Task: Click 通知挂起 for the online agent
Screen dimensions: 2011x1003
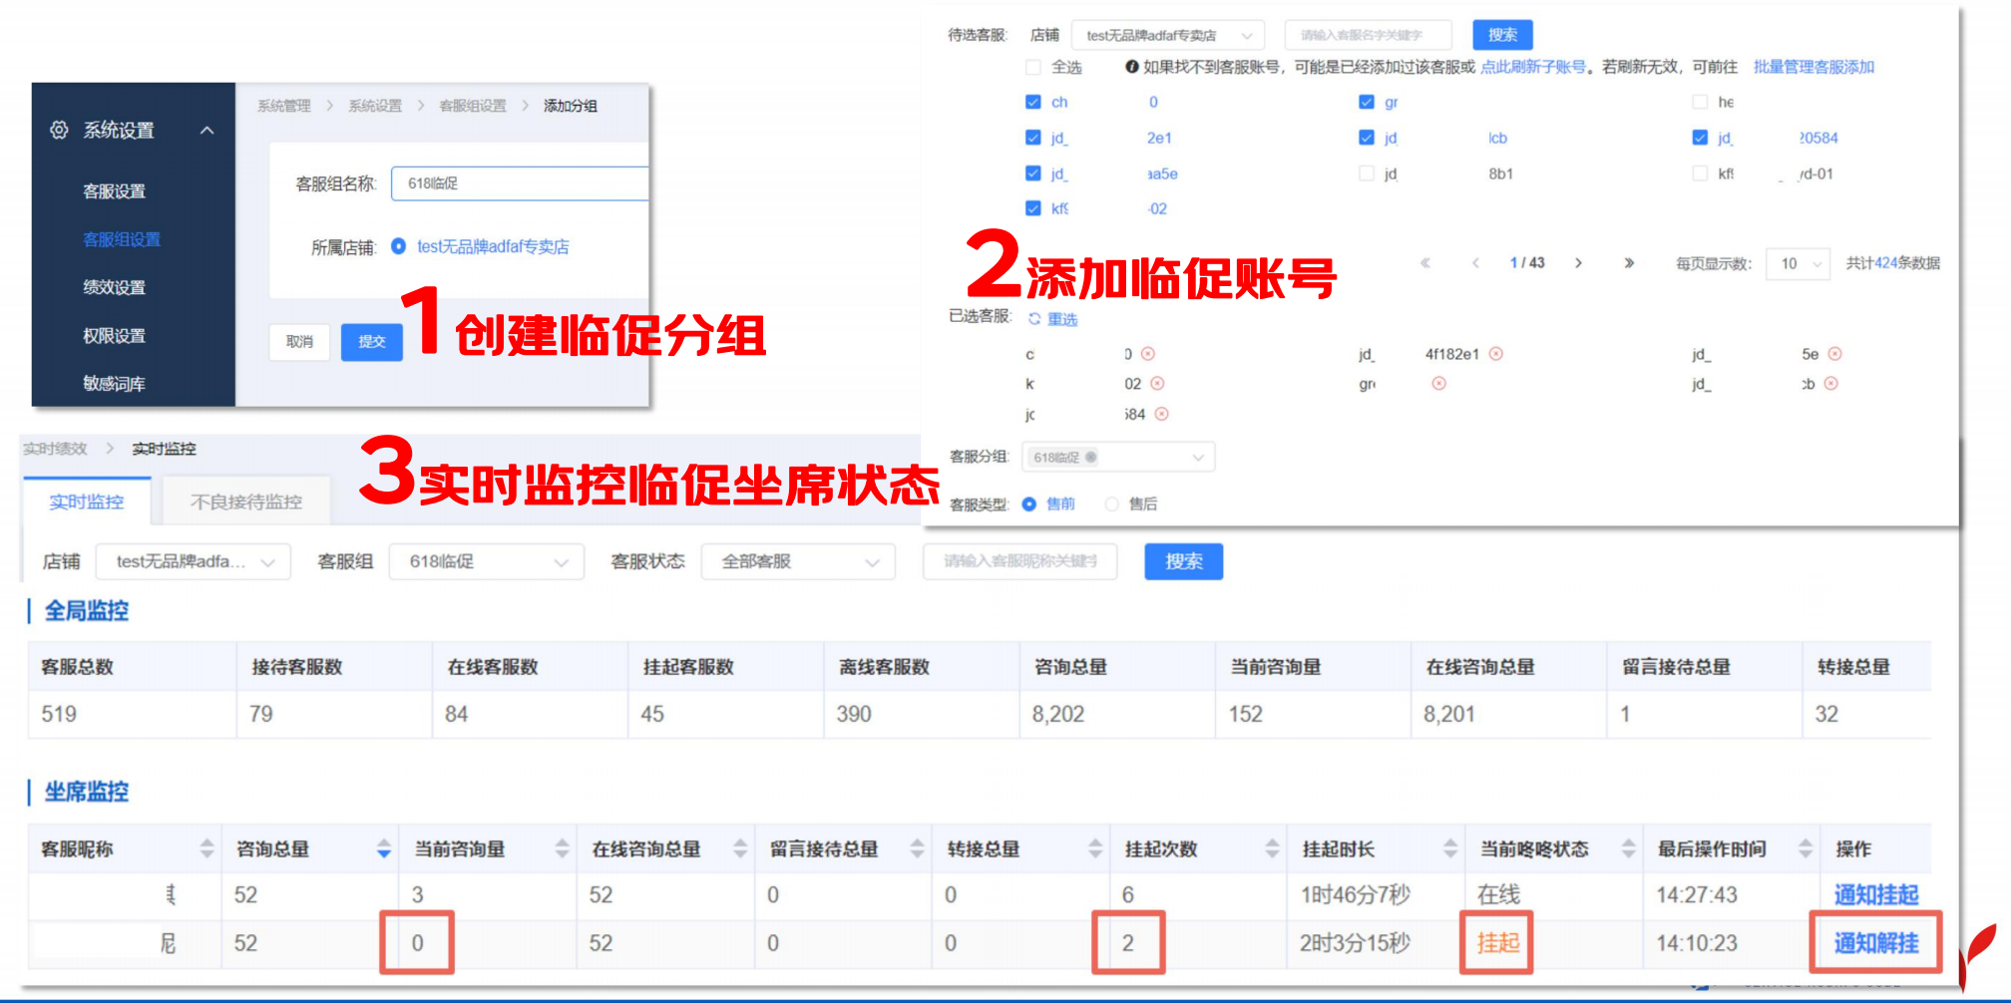Action: (x=1876, y=895)
